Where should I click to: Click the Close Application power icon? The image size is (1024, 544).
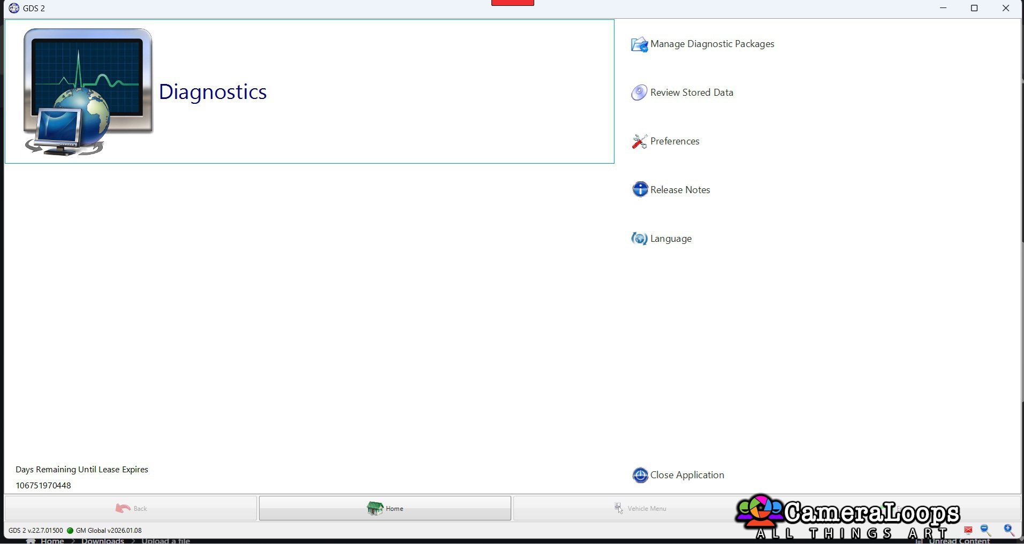click(x=640, y=475)
